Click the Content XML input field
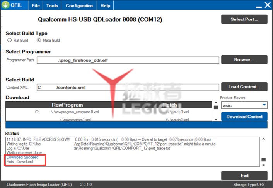This screenshot has height=188, width=273. (128, 87)
